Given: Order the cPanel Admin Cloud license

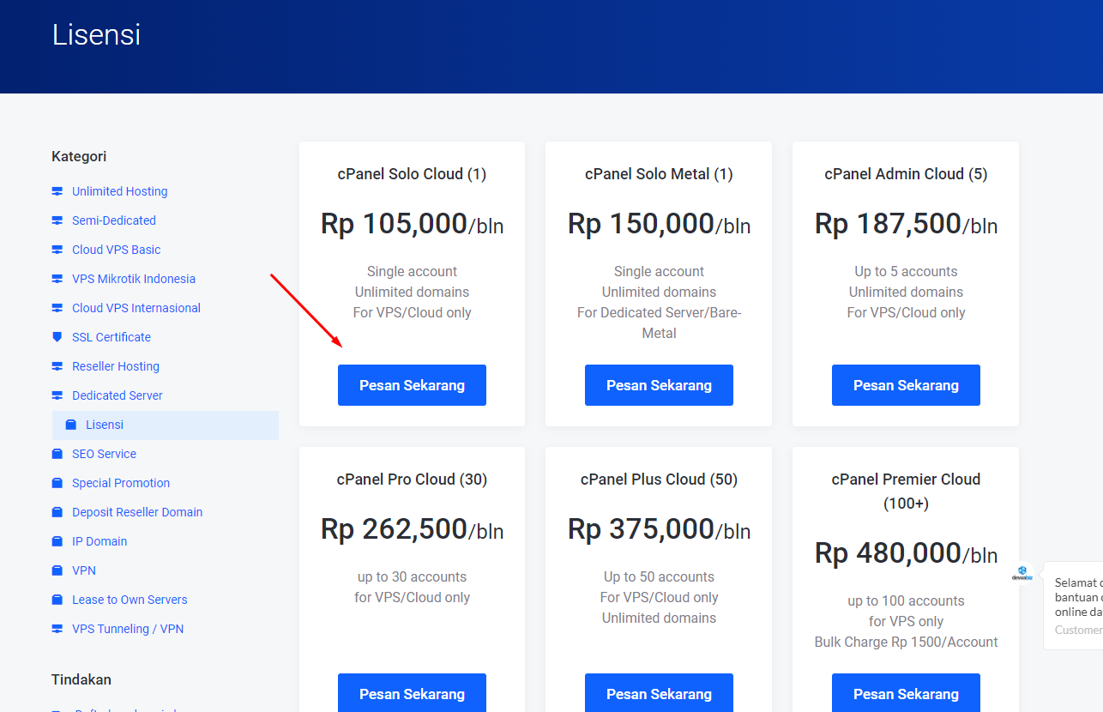Looking at the screenshot, I should point(906,385).
